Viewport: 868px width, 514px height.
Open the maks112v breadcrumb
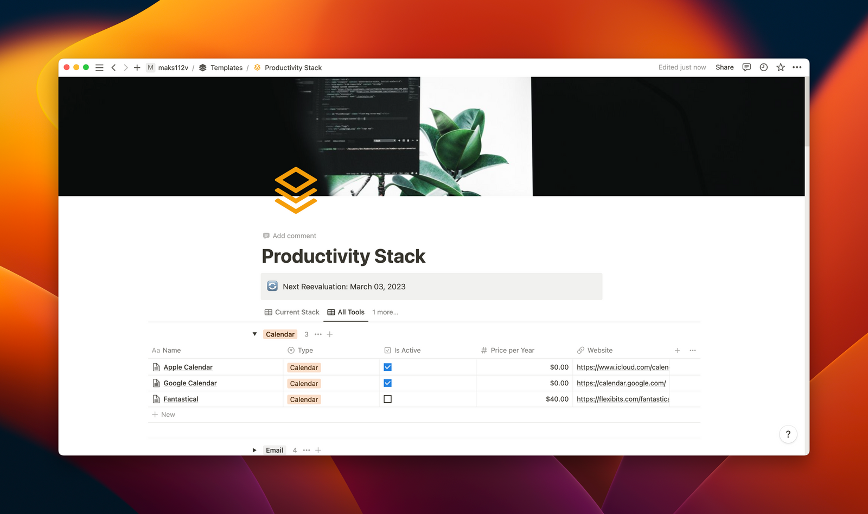[173, 68]
